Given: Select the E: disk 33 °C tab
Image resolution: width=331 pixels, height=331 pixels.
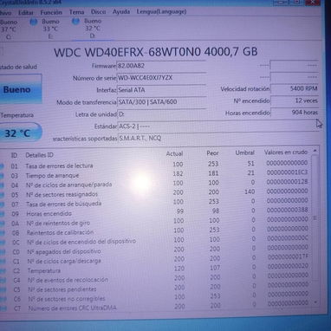Looking at the screenshot, I should coord(46,29).
